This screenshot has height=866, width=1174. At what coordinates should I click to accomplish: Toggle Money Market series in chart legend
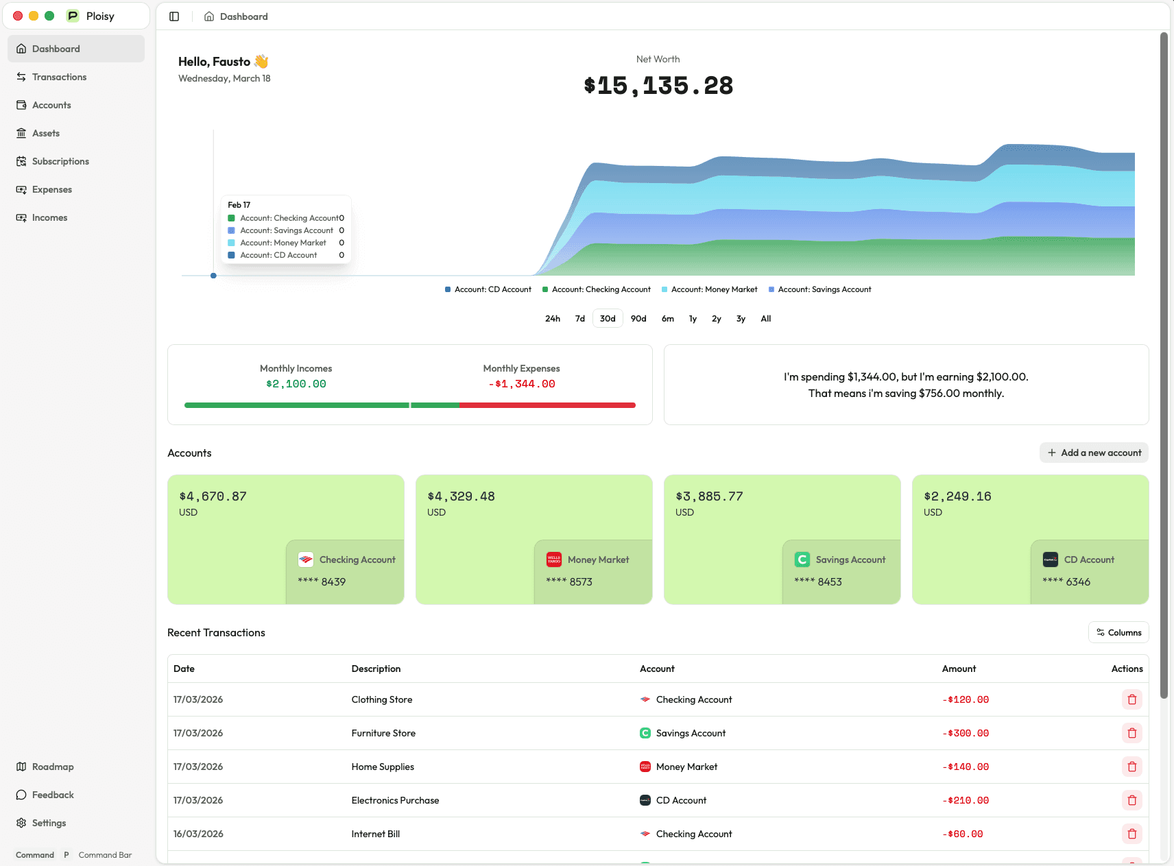click(x=709, y=289)
